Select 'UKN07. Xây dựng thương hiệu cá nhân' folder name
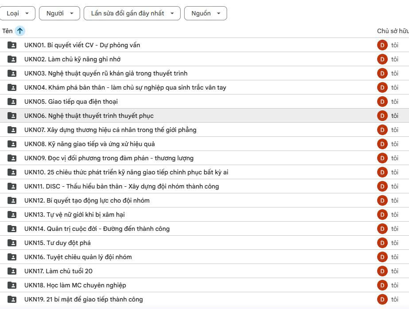Screen dimensions: 409x309 (x=110, y=130)
